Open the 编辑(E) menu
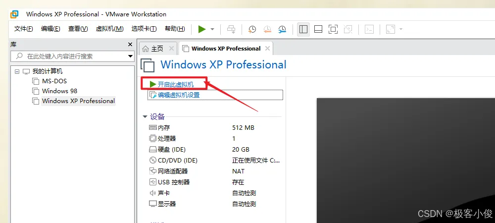495x223 pixels. click(50, 29)
